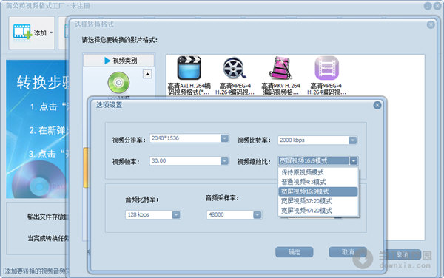This screenshot has height=278, width=444.
Task: Click 取消 in the 选择转换格式 dialog
Action: tap(403, 255)
